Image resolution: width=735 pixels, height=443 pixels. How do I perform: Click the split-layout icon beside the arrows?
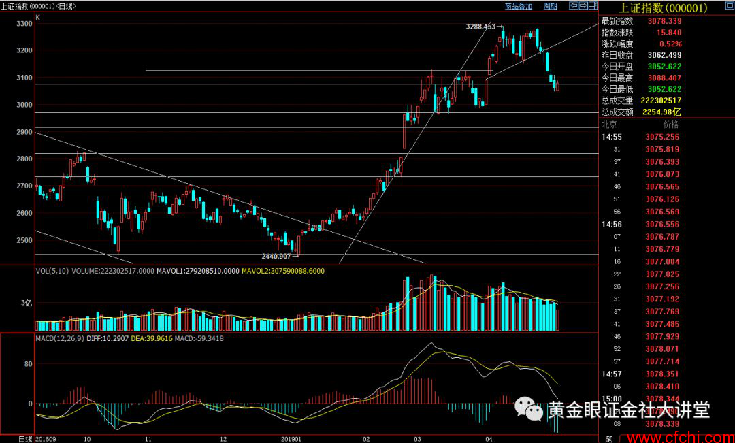click(x=593, y=6)
